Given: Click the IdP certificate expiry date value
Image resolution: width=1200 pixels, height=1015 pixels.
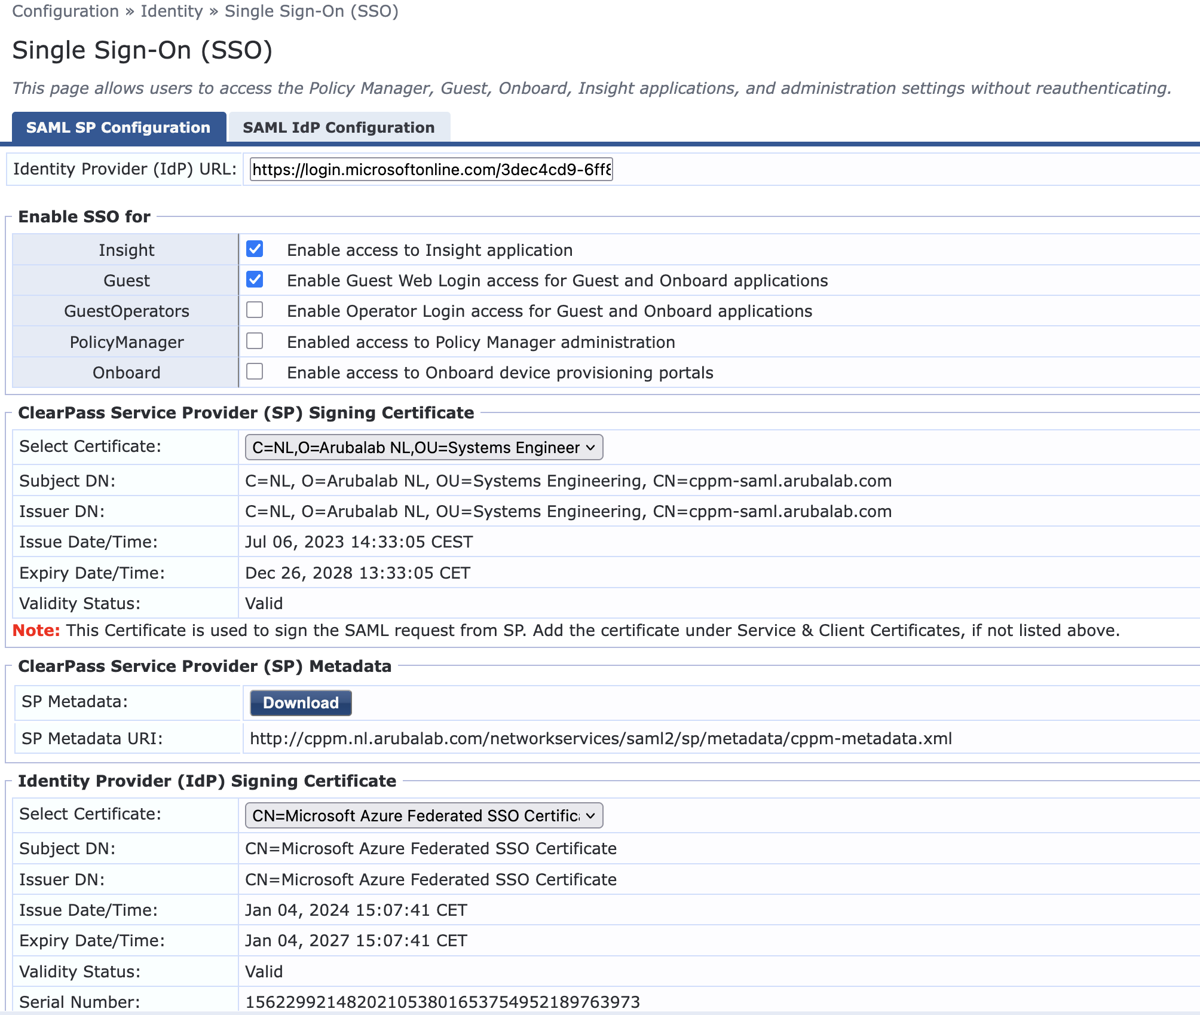Looking at the screenshot, I should pos(356,941).
